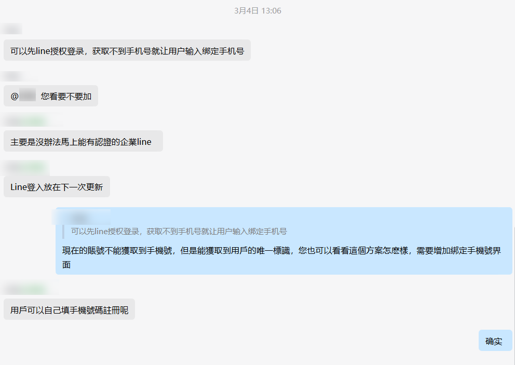Click blurred sender name above 您看要不要加
The height and width of the screenshot is (365, 515).
(x=19, y=76)
